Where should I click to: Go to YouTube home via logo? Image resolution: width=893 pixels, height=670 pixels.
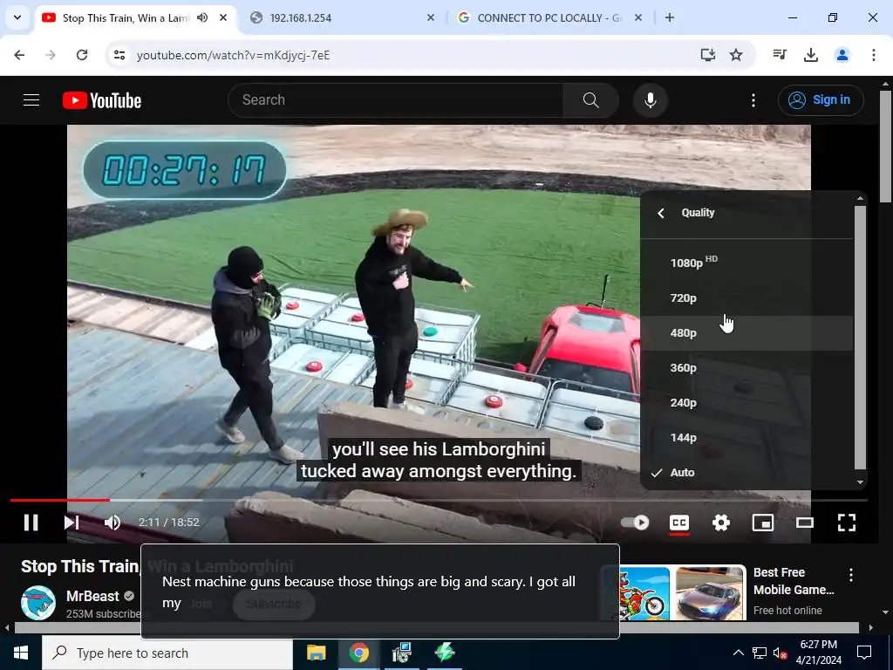102,100
